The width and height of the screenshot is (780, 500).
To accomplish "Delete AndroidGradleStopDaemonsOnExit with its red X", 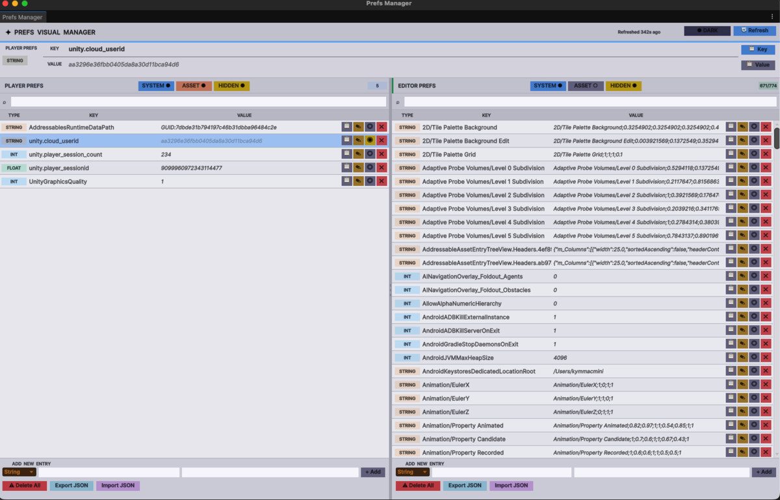I will click(x=766, y=344).
